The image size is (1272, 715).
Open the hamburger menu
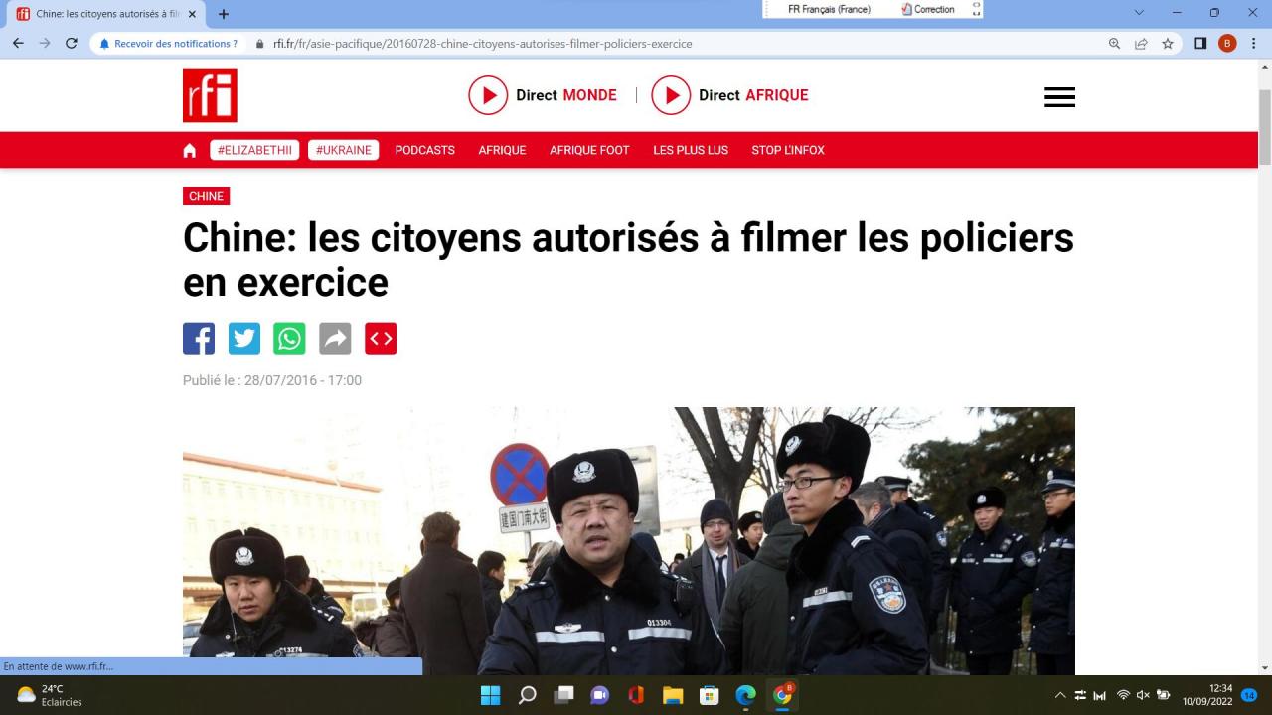point(1059,97)
